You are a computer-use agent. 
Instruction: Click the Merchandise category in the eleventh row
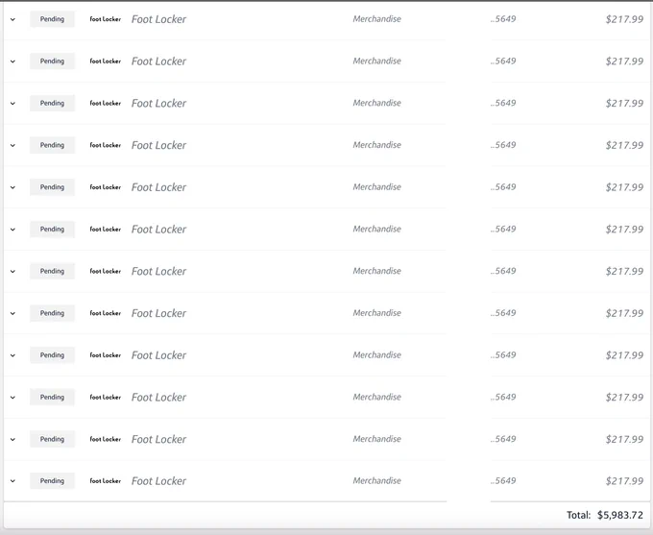(376, 439)
